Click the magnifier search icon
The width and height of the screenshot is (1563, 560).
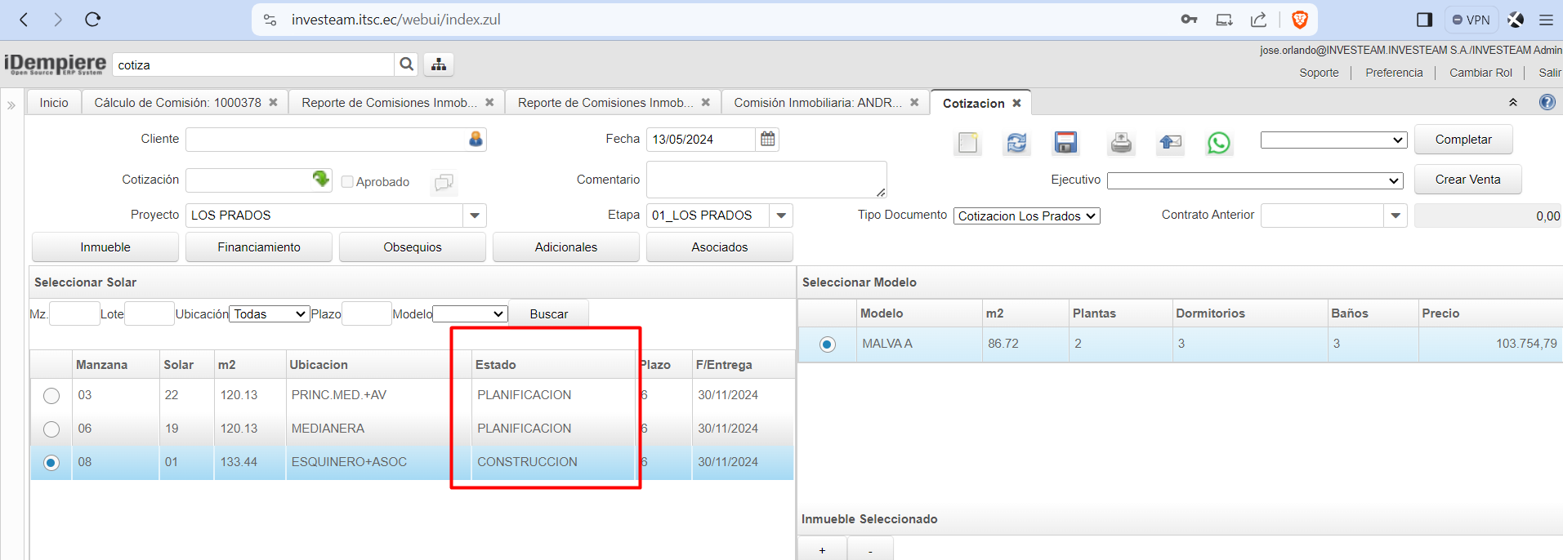pyautogui.click(x=406, y=64)
